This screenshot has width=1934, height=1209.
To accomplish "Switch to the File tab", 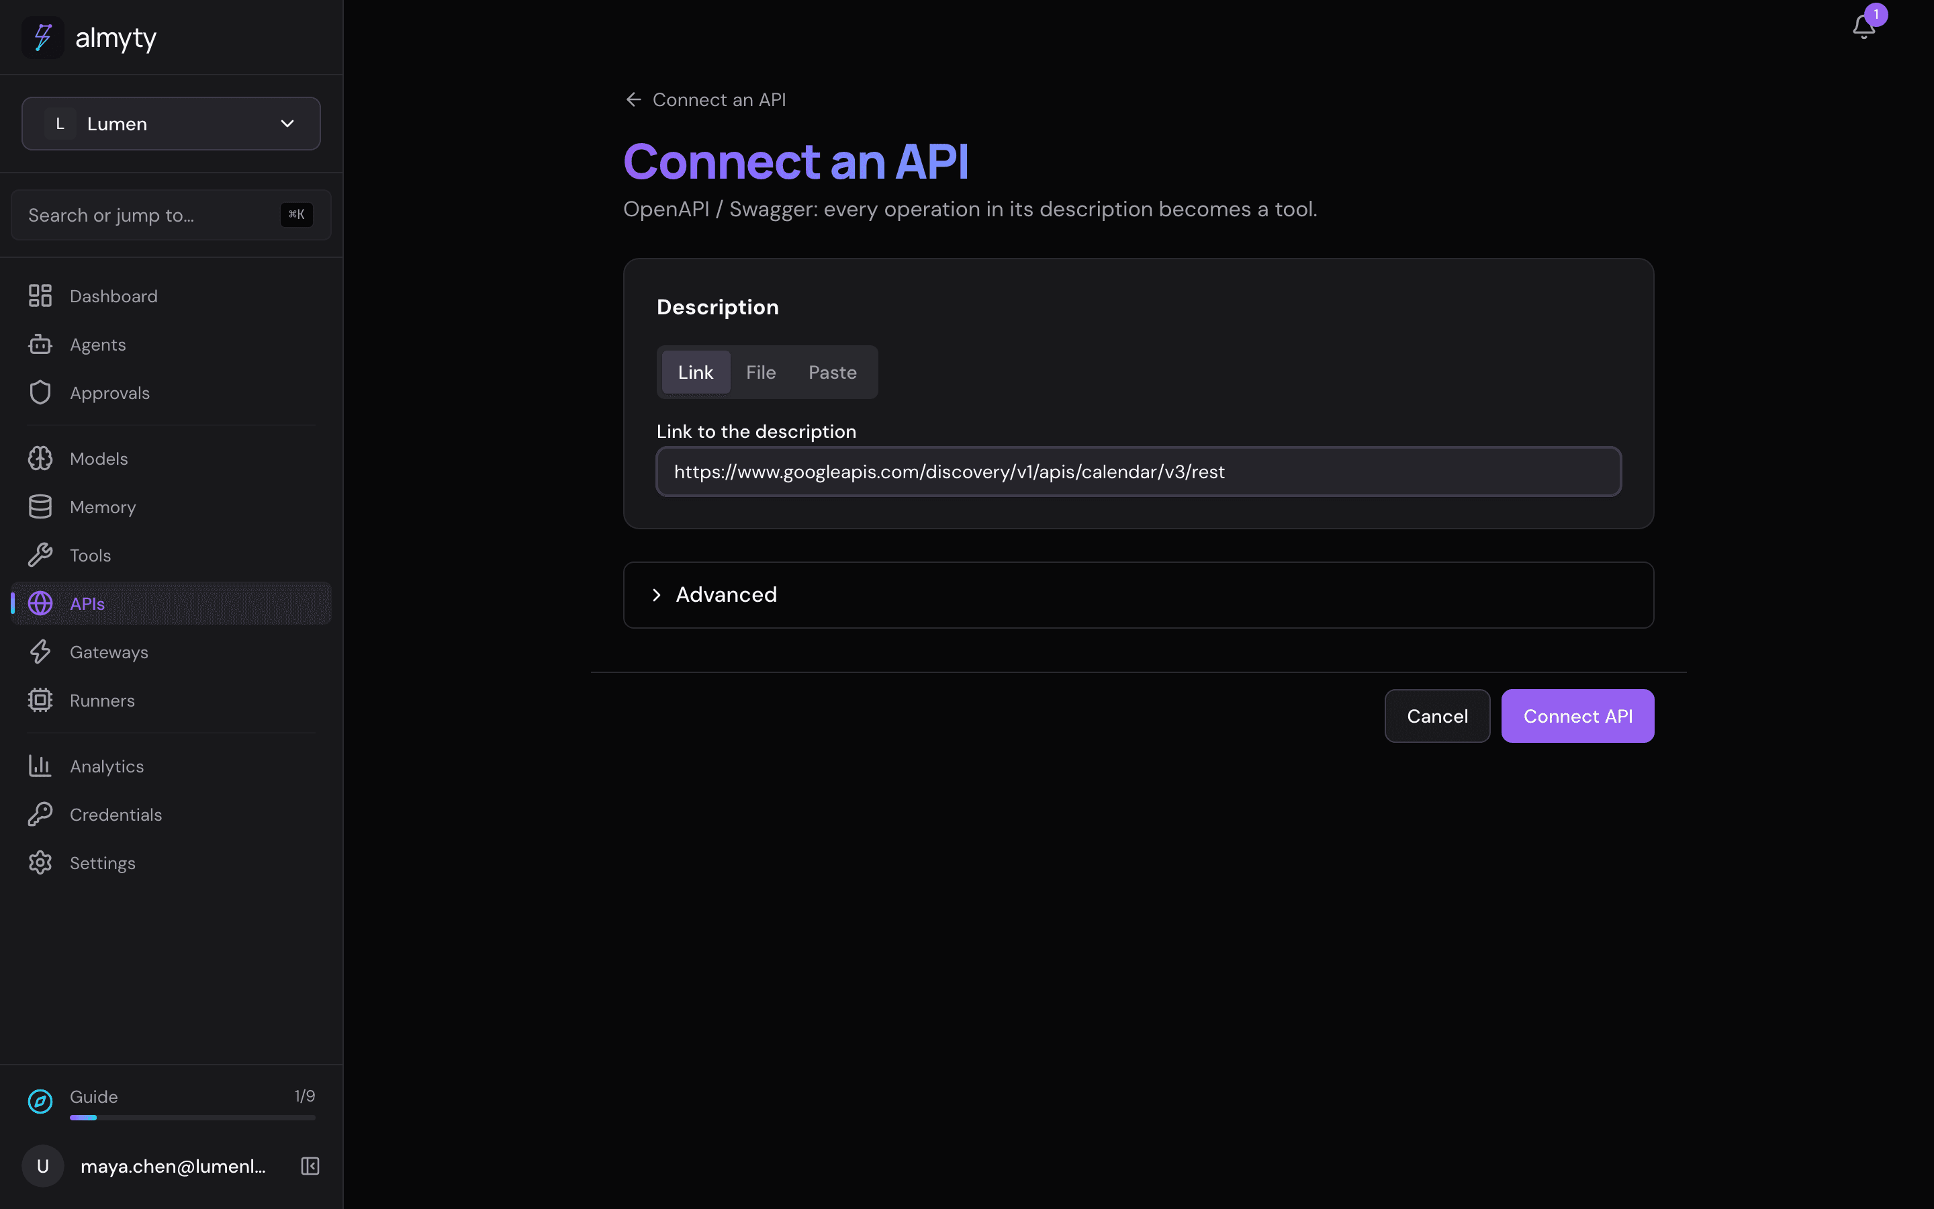I will tap(761, 373).
